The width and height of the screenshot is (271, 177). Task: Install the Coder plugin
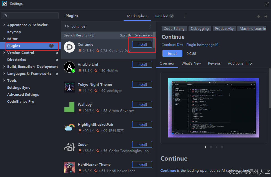(142, 145)
